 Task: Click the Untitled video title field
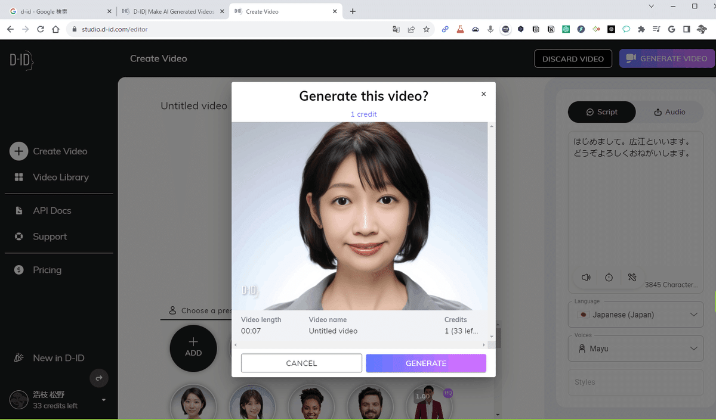(194, 106)
